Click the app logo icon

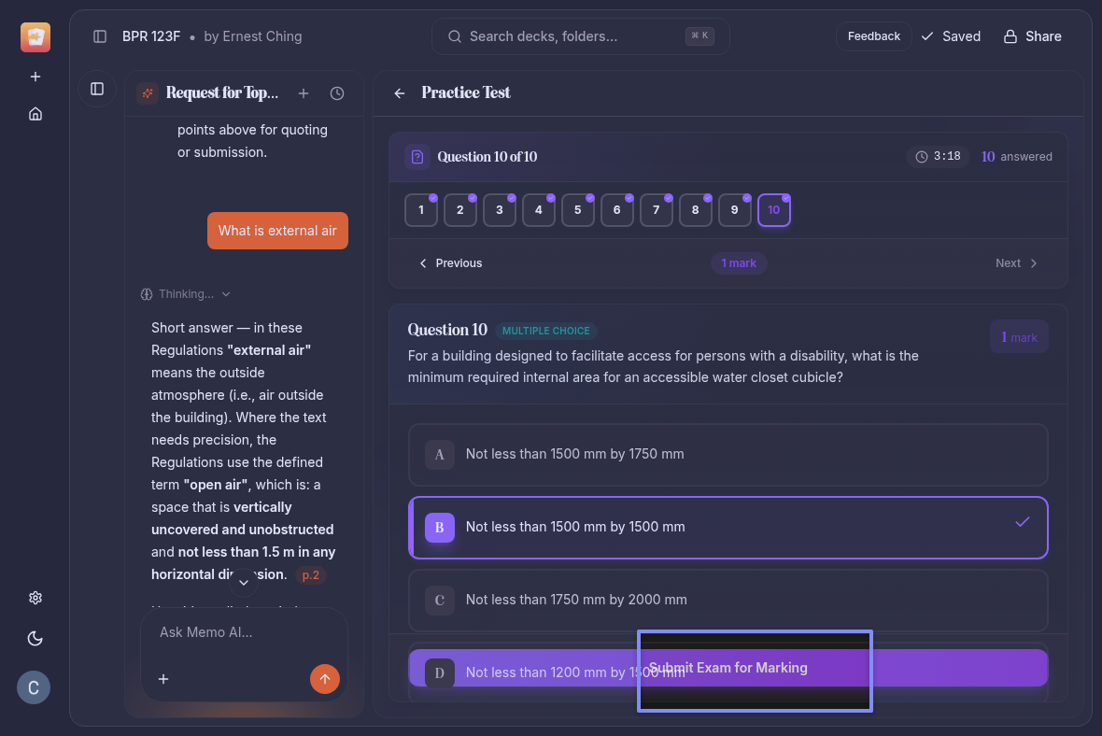[x=35, y=37]
